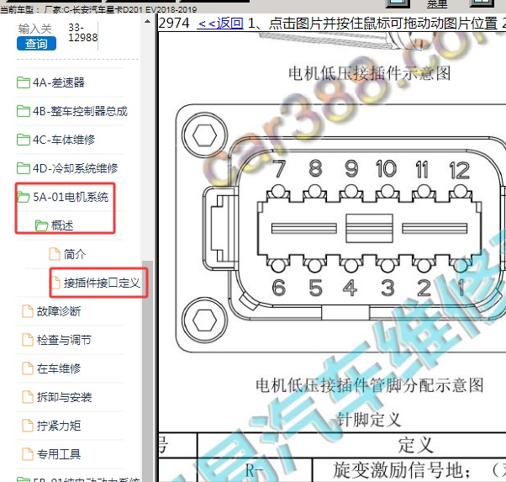The height and width of the screenshot is (482, 506).
Task: Click the 电机低压接插件示意图 caption text
Action: coord(369,74)
